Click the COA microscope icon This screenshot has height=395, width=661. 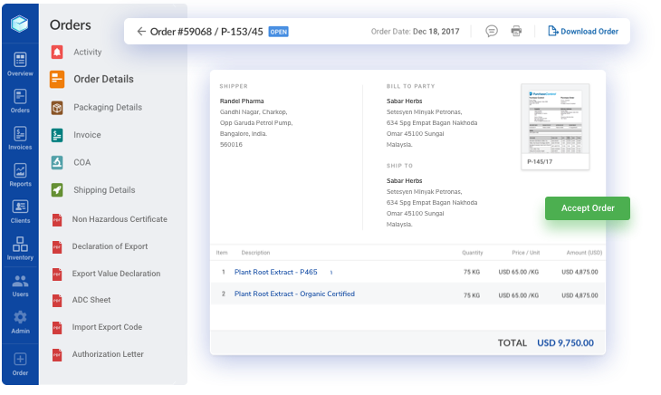pyautogui.click(x=57, y=162)
